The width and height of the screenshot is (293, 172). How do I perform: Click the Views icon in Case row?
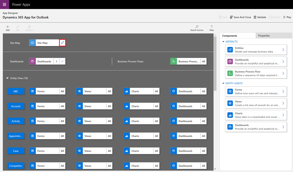(x=79, y=151)
